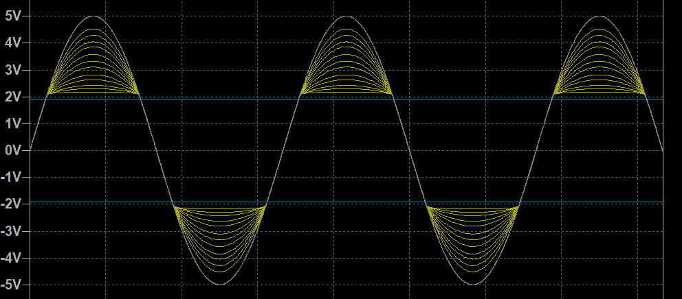682x299 pixels.
Task: Click the 4V axis label
Action: pos(12,43)
